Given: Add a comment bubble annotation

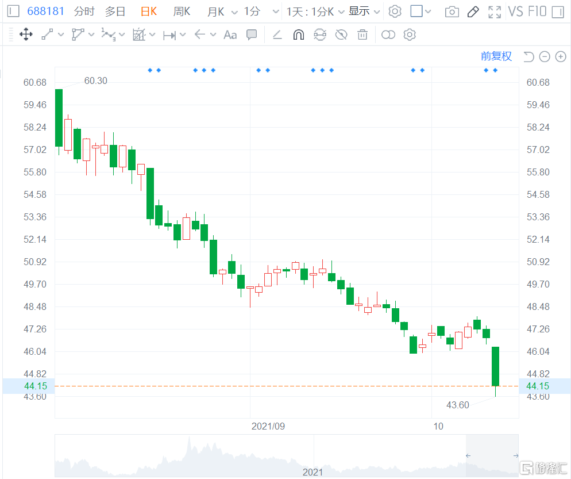Looking at the screenshot, I should (252, 35).
